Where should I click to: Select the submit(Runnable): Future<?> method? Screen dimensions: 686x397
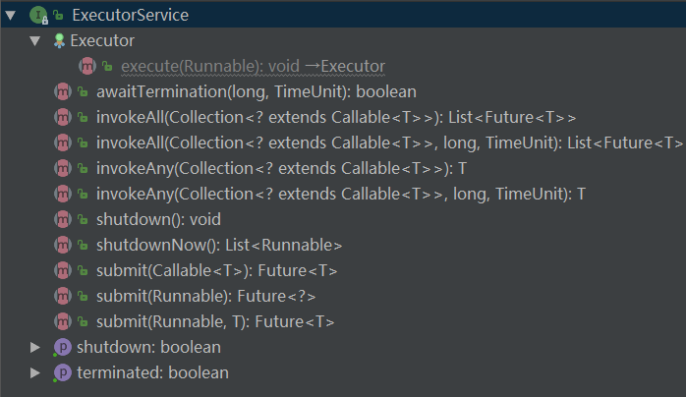point(206,296)
